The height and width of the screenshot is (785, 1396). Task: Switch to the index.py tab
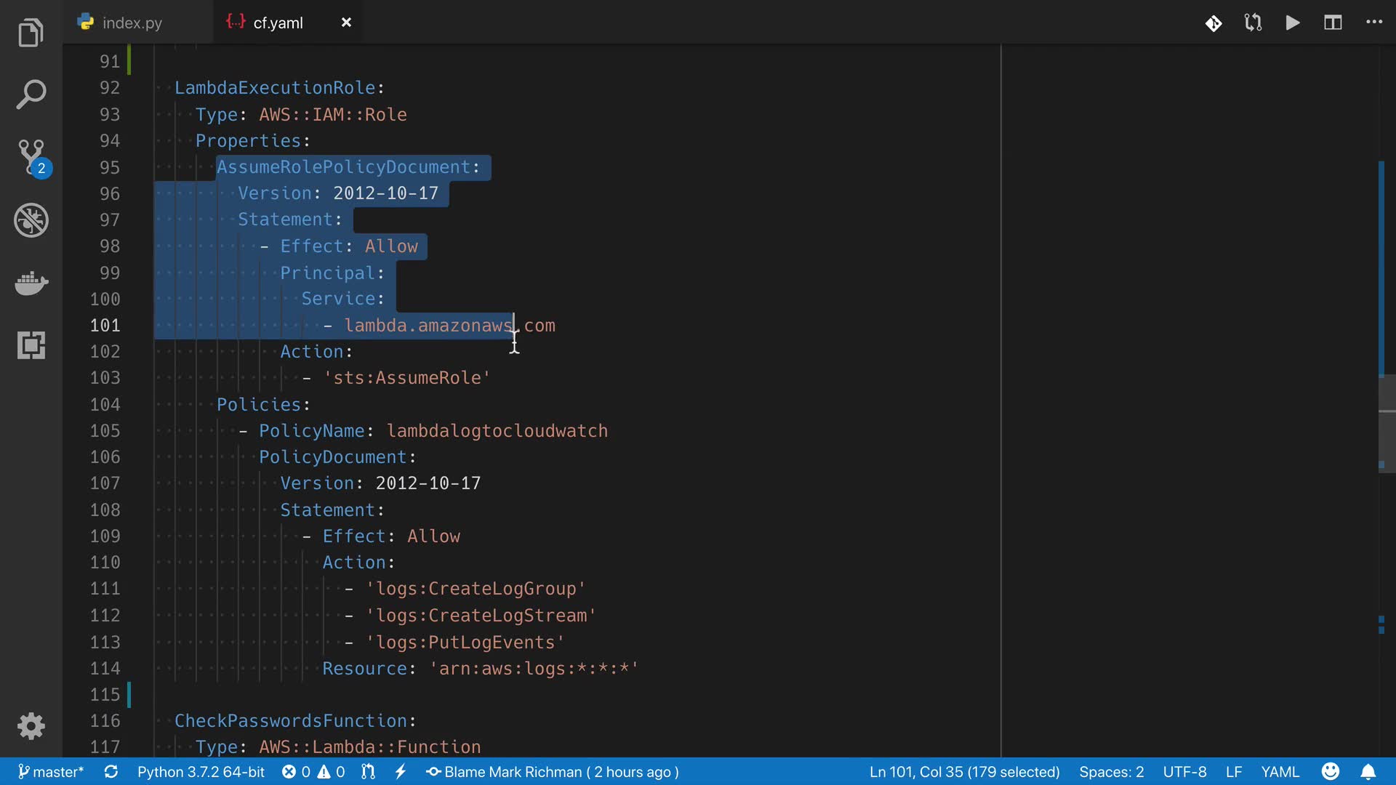pos(132,23)
